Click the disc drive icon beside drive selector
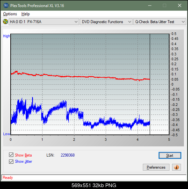The height and width of the screenshot is (189, 188). click(5, 22)
